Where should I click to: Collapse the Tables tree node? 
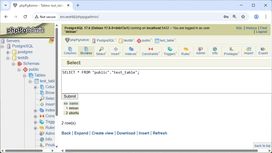pos(24,76)
